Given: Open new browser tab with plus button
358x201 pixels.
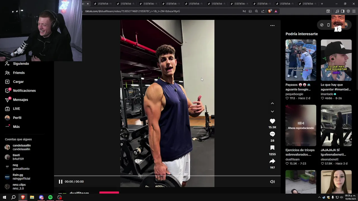Looking at the screenshot, I should coord(322,4).
